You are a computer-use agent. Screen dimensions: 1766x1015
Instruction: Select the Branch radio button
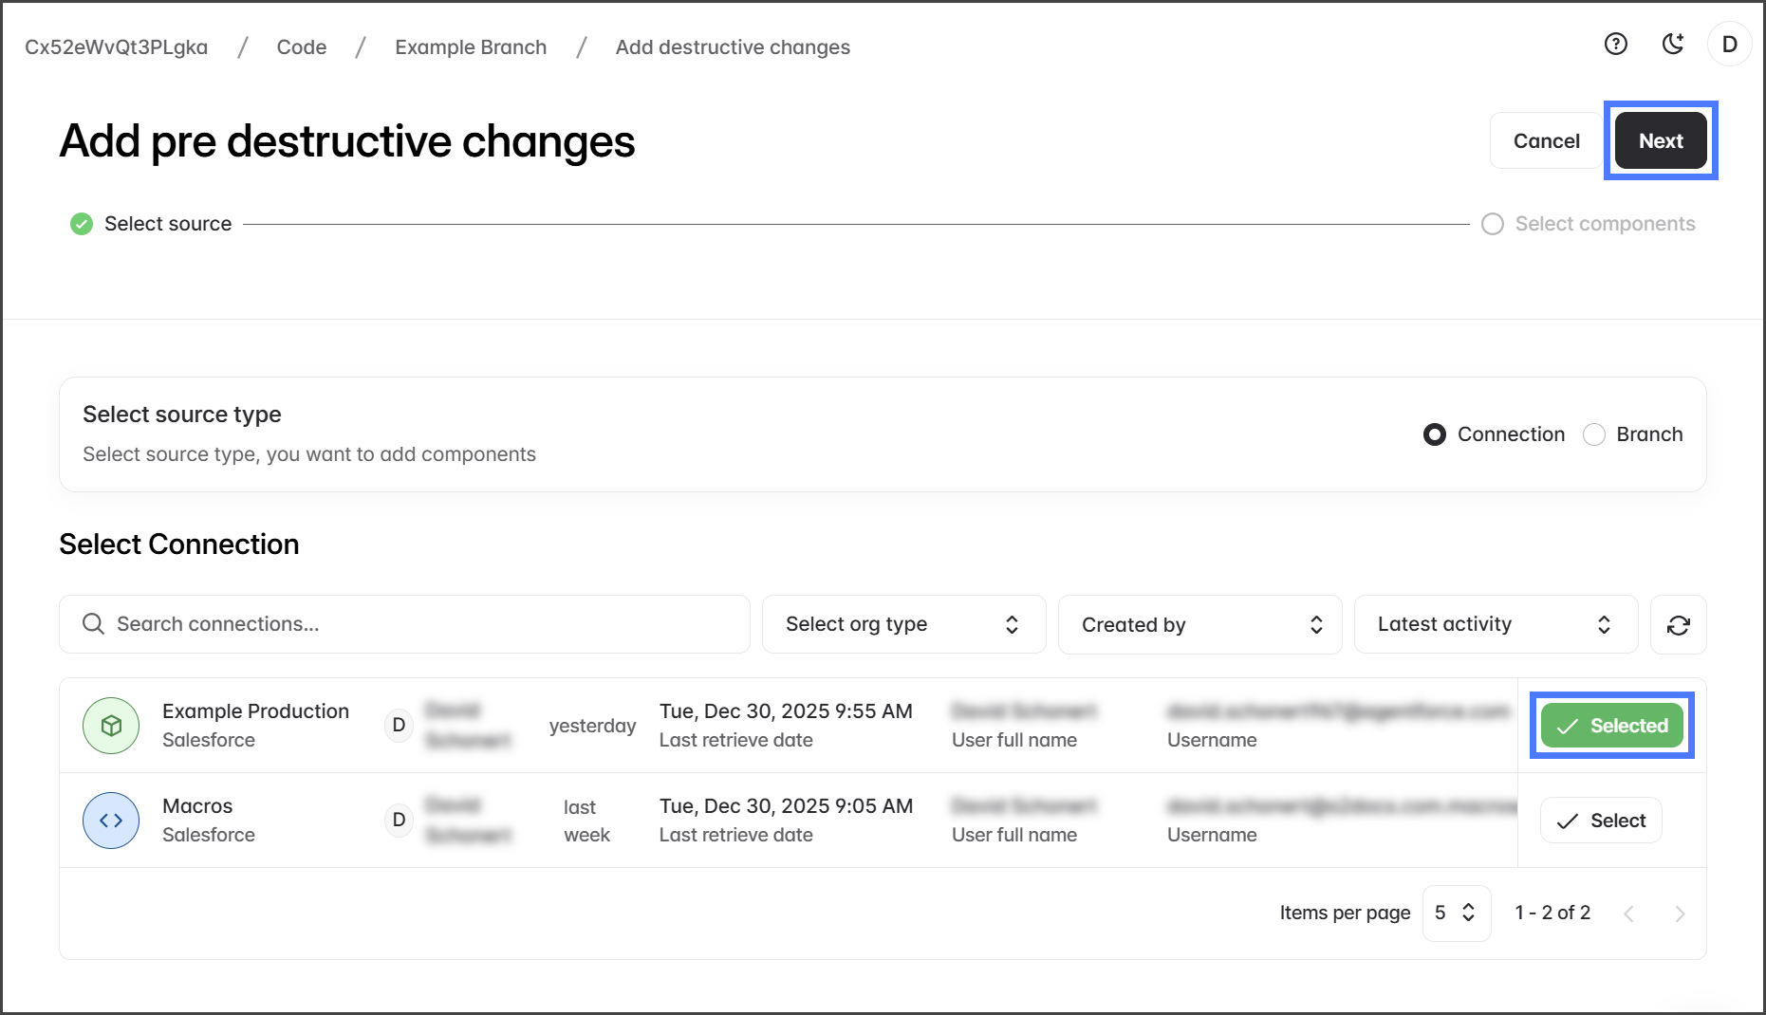click(x=1594, y=434)
